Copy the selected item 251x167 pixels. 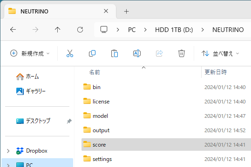click(x=92, y=53)
